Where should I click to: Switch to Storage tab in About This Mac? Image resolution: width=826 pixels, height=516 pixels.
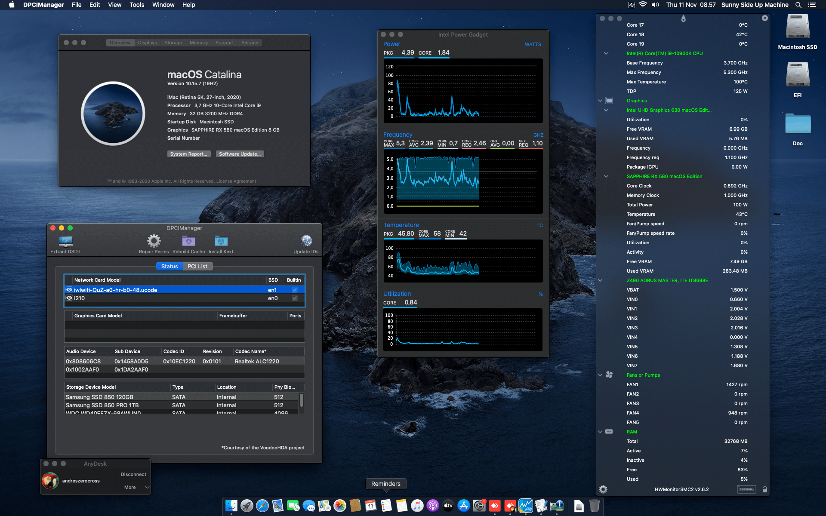click(173, 43)
